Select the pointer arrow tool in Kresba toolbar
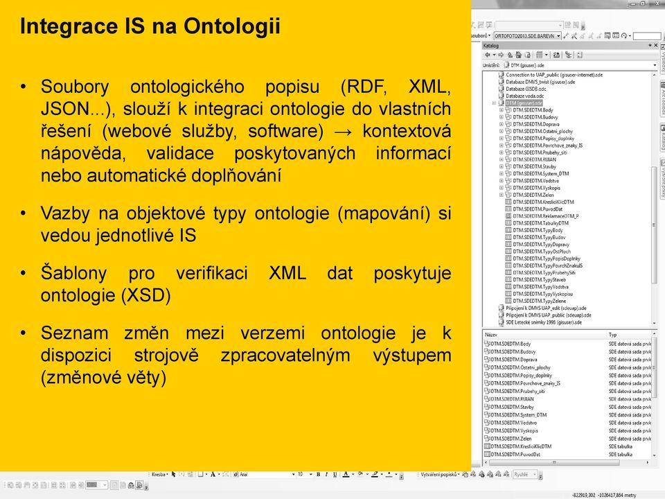 [x=173, y=474]
